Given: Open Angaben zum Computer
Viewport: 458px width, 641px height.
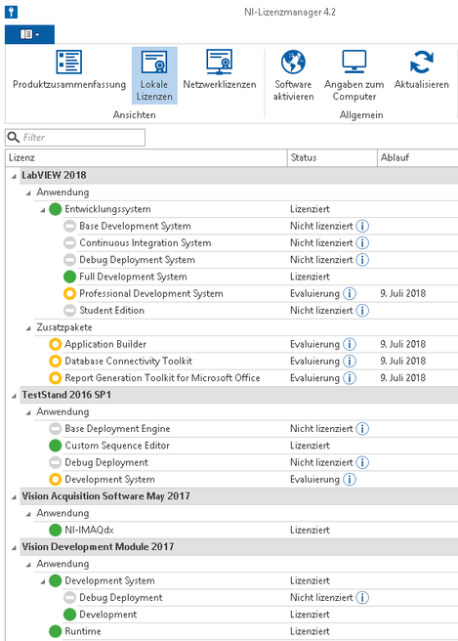Looking at the screenshot, I should 354,75.
